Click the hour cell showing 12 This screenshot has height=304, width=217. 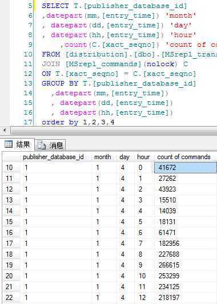click(x=144, y=298)
